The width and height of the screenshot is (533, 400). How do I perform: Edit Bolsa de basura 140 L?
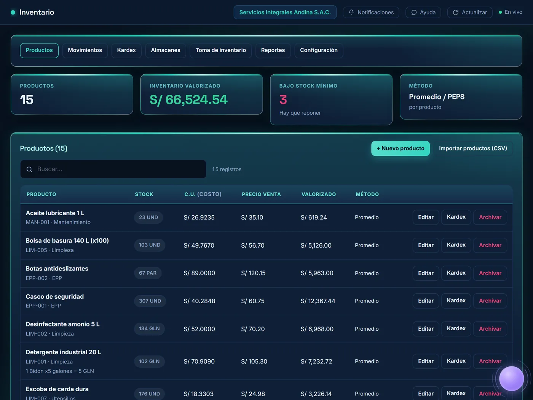point(426,245)
